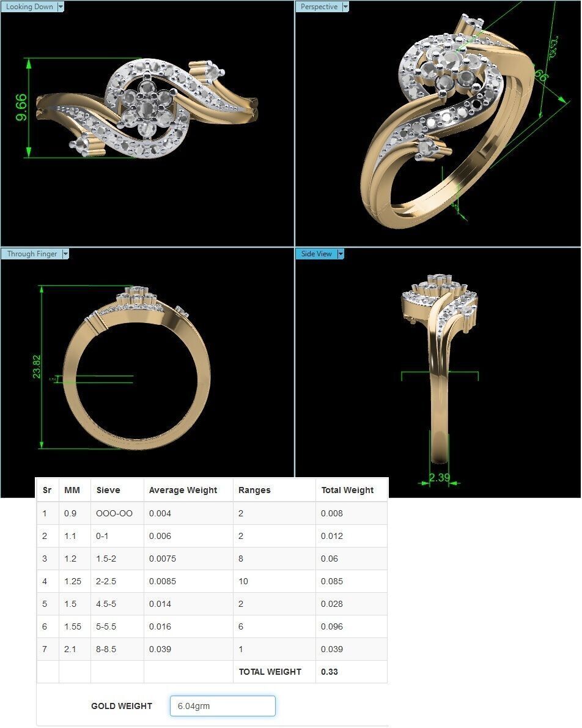Click the Gold Weight input field
The image size is (582, 728).
223,706
